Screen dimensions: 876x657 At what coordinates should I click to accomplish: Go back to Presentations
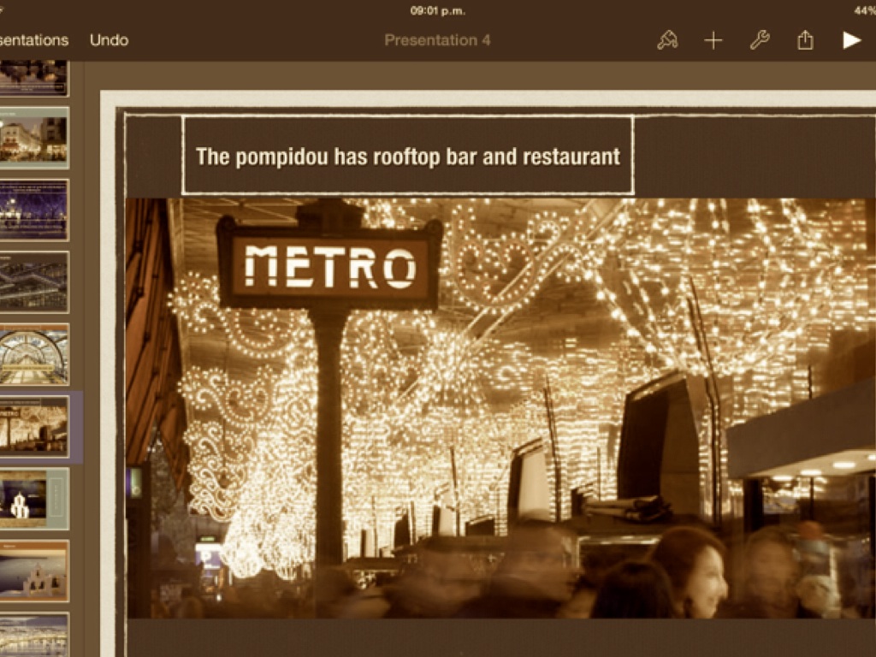click(33, 40)
